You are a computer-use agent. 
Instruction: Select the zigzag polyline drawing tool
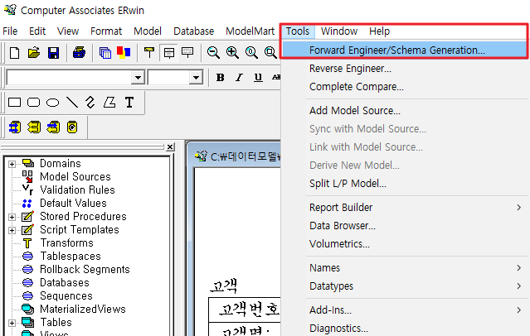pos(90,103)
